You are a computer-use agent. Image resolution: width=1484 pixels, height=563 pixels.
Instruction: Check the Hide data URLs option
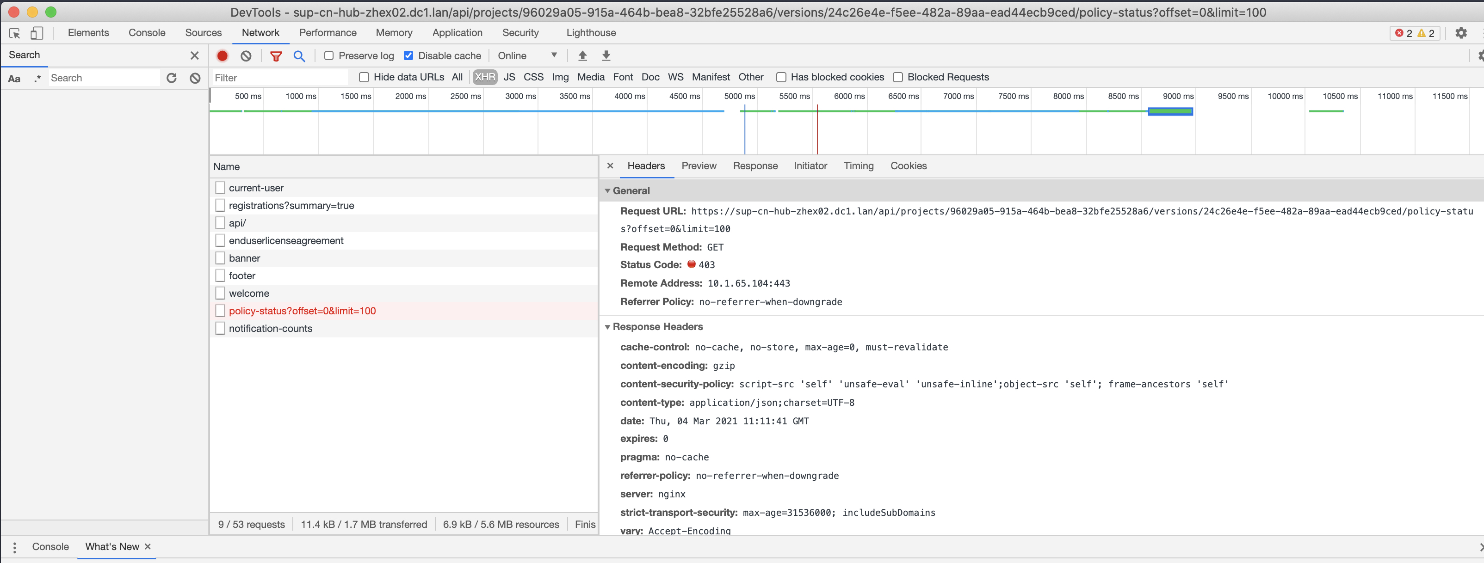[x=364, y=77]
